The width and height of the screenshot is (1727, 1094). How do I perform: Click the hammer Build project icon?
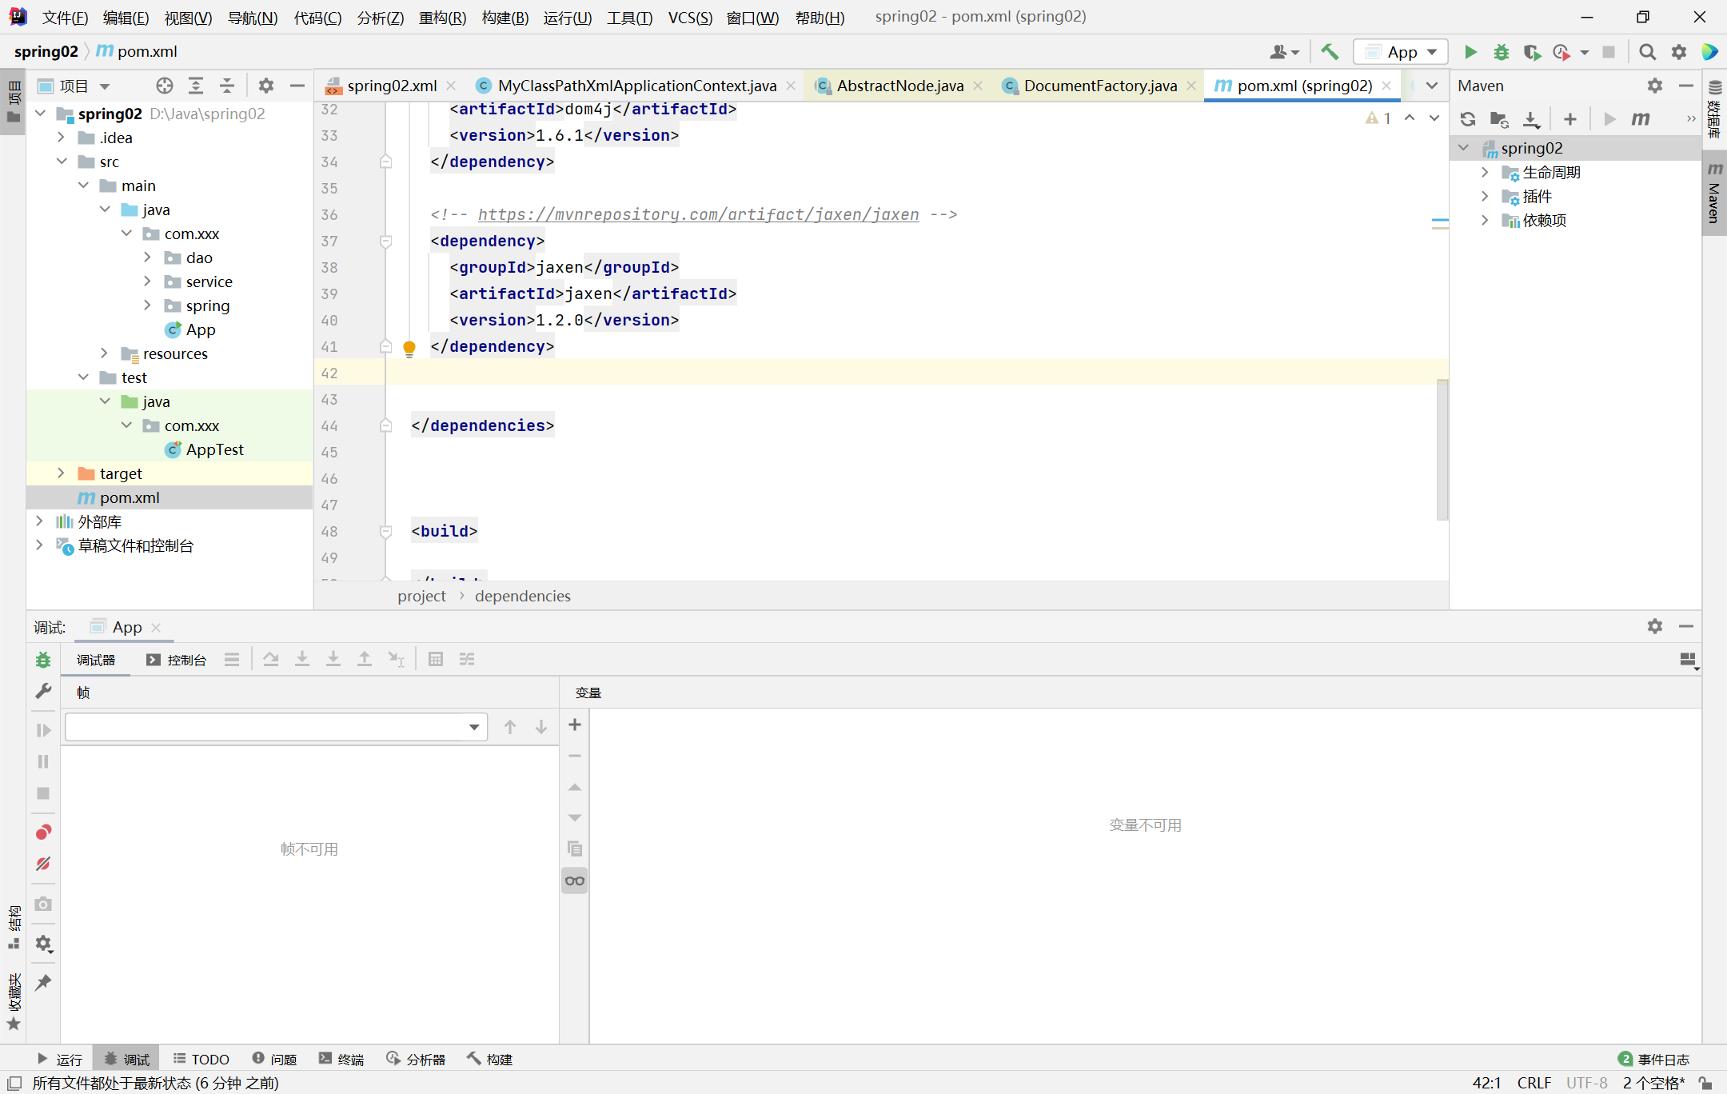point(1330,52)
